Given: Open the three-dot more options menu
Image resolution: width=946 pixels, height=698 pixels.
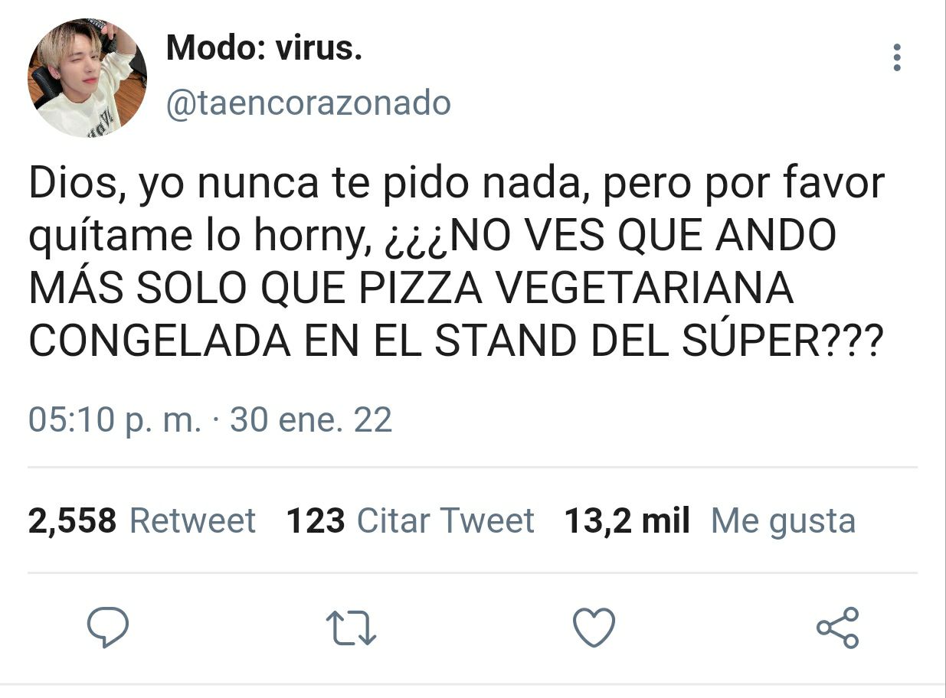Looking at the screenshot, I should (x=897, y=58).
